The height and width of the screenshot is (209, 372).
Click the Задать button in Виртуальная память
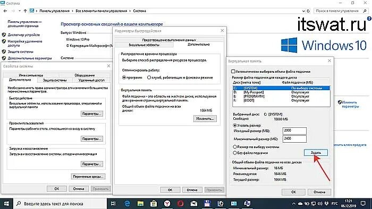[x=316, y=153]
